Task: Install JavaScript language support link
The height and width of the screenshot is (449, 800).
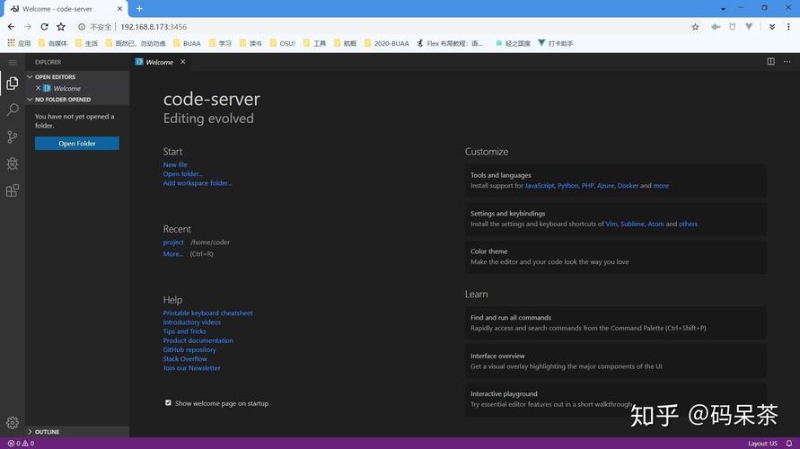Action: tap(540, 186)
